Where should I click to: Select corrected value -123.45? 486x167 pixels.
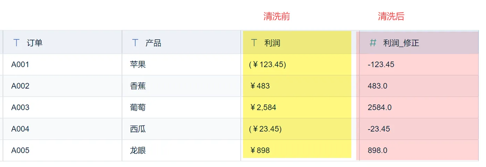tap(381, 64)
